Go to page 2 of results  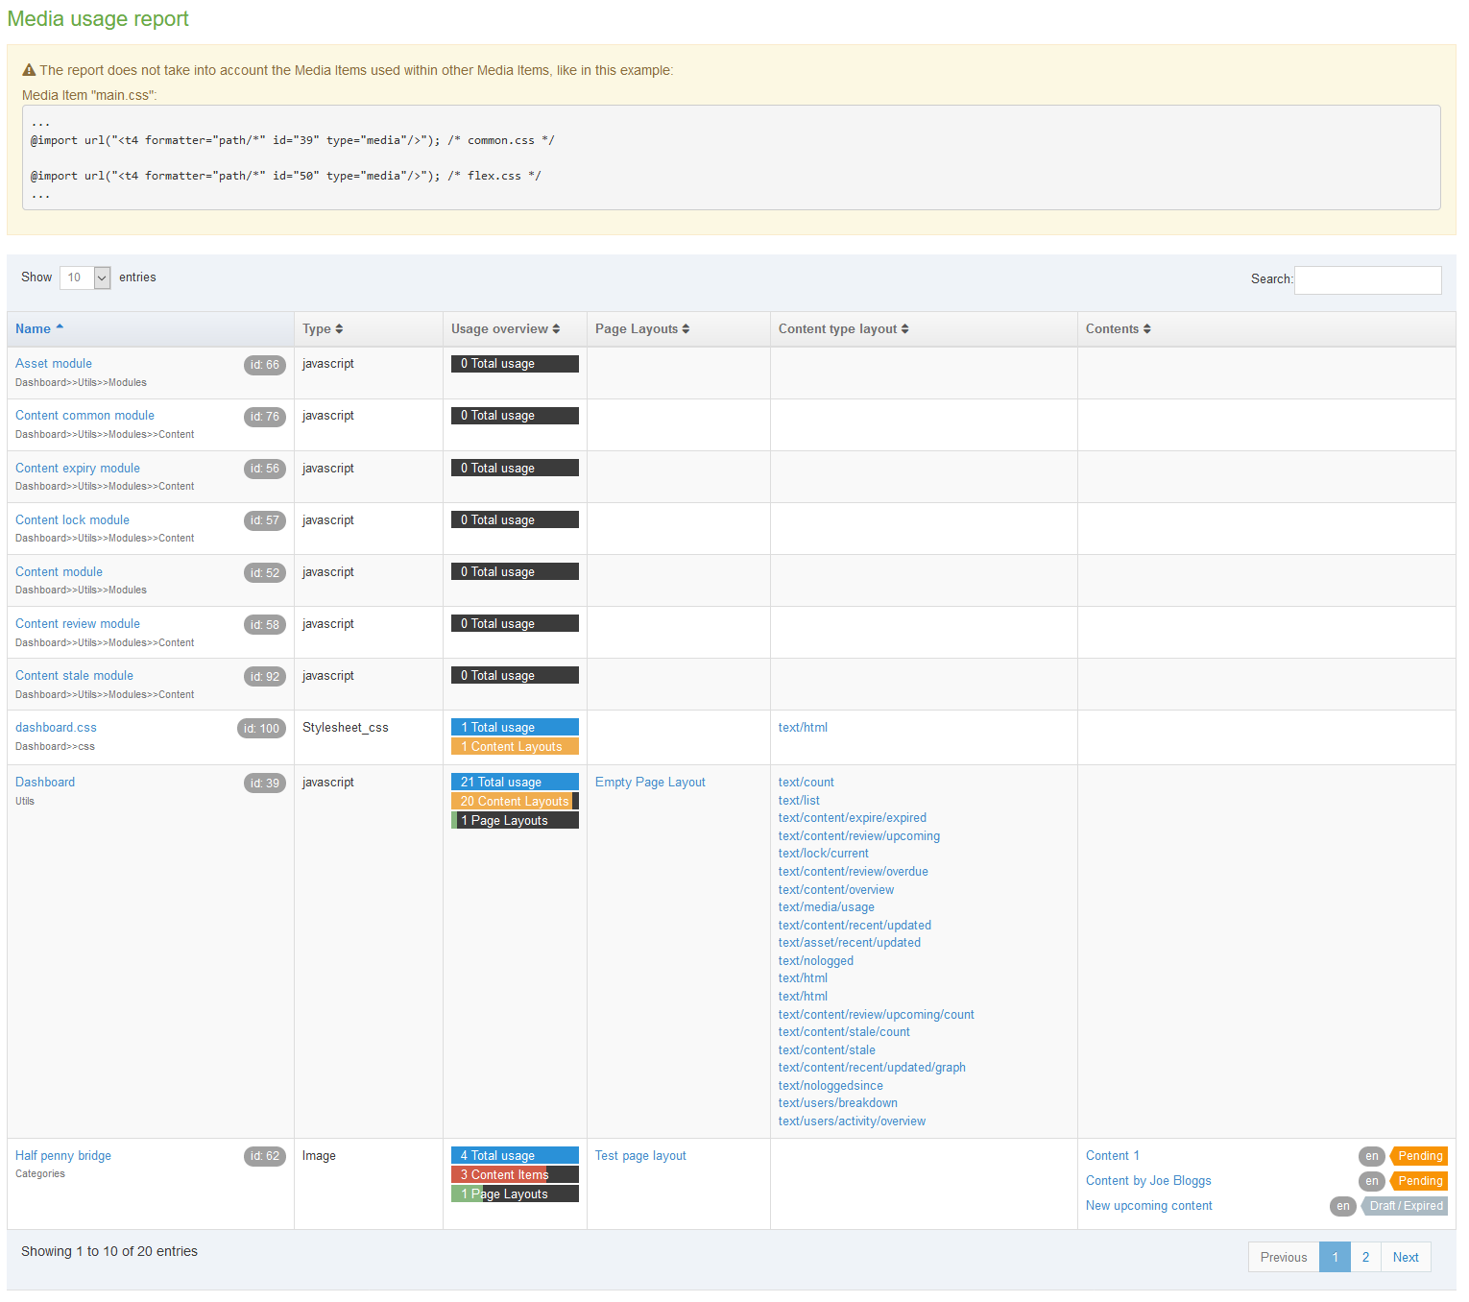(1365, 1257)
